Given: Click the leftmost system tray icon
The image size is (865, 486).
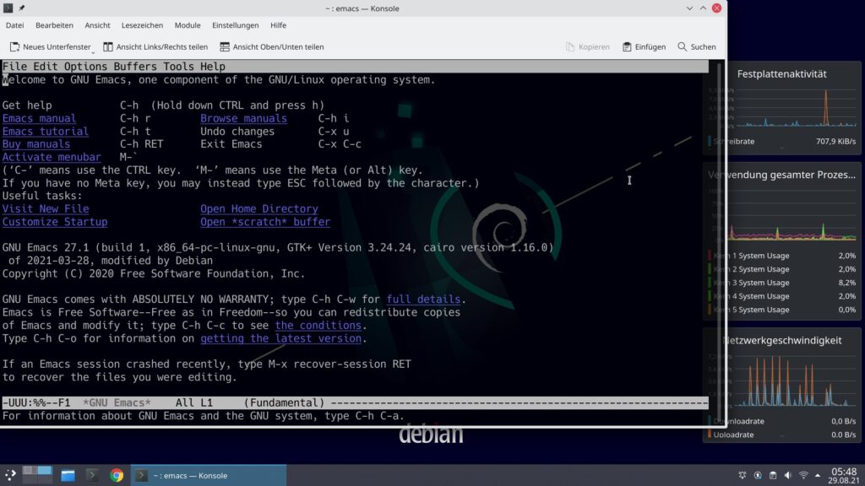Looking at the screenshot, I should [743, 475].
